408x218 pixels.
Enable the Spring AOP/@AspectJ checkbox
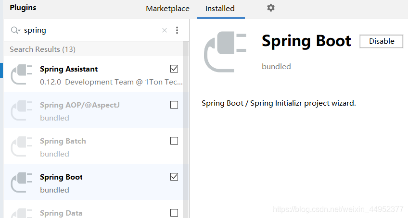point(174,105)
